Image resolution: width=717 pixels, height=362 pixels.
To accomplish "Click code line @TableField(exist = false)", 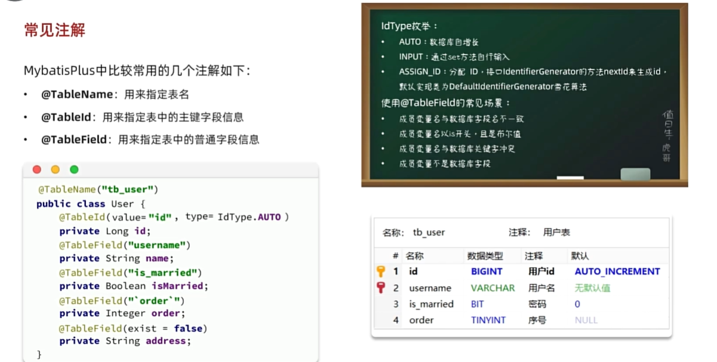I will [133, 329].
